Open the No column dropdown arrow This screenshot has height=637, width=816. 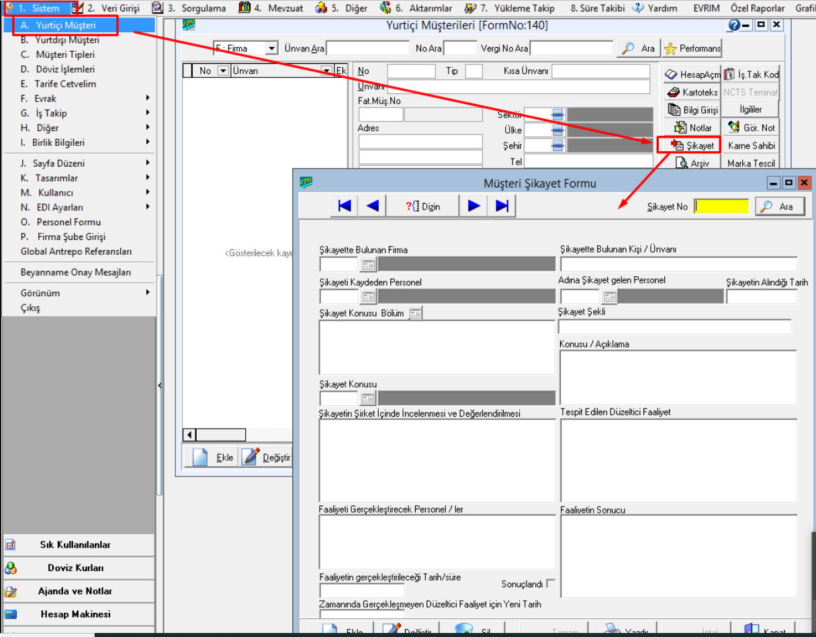(x=223, y=71)
